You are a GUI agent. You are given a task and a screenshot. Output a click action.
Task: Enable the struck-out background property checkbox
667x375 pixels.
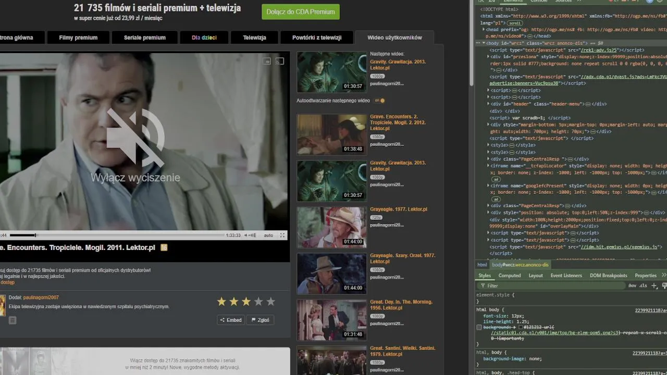[x=479, y=327]
